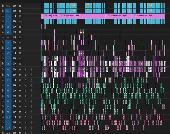Toggle lock on track A9
Viewport: 170px width, 134px height.
pos(3,112)
